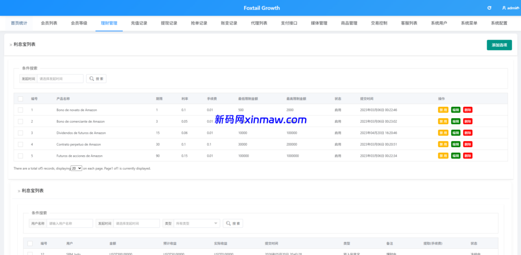Edit Contrato perpetuo de Amazon (编辑)

click(455, 144)
